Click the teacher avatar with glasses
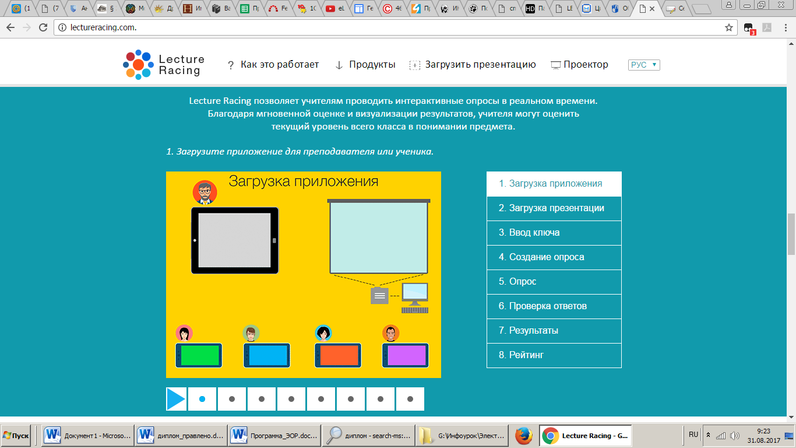Screen dimensions: 796x448 tap(205, 192)
